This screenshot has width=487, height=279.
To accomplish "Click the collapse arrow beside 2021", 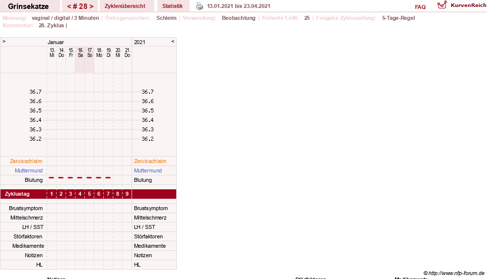I will pyautogui.click(x=173, y=41).
